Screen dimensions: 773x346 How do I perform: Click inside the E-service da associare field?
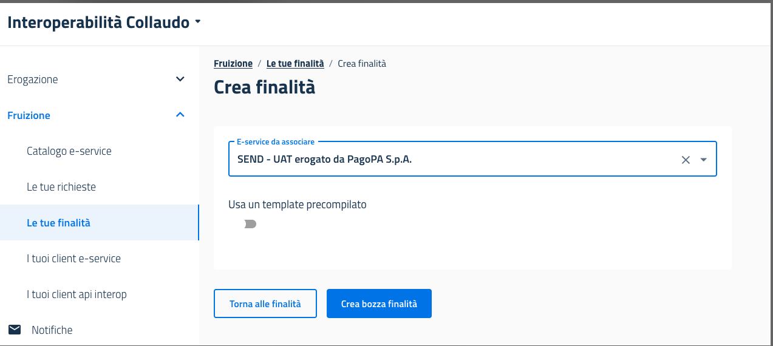[x=449, y=160]
